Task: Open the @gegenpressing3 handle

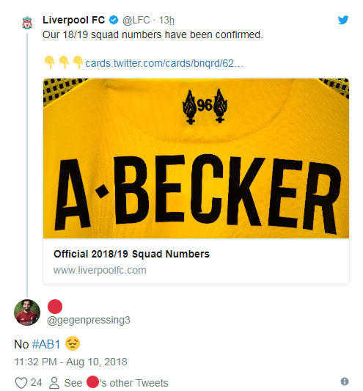Action: click(x=89, y=320)
